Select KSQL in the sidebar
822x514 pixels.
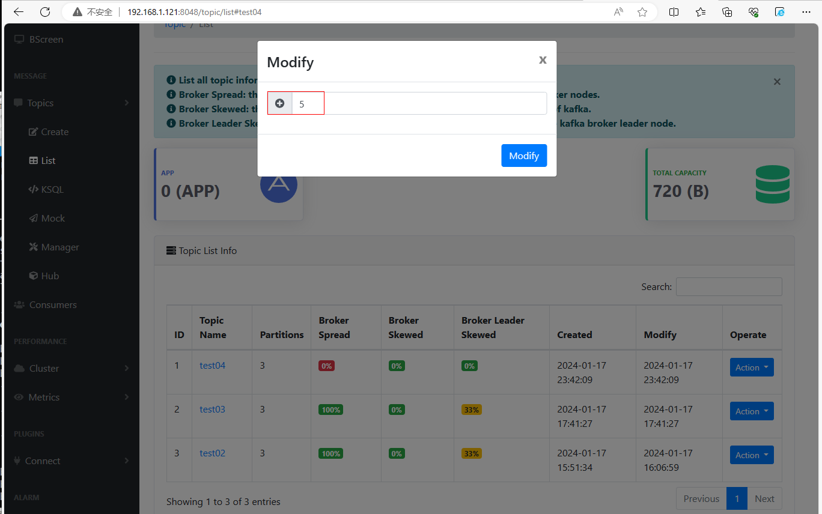(x=52, y=190)
